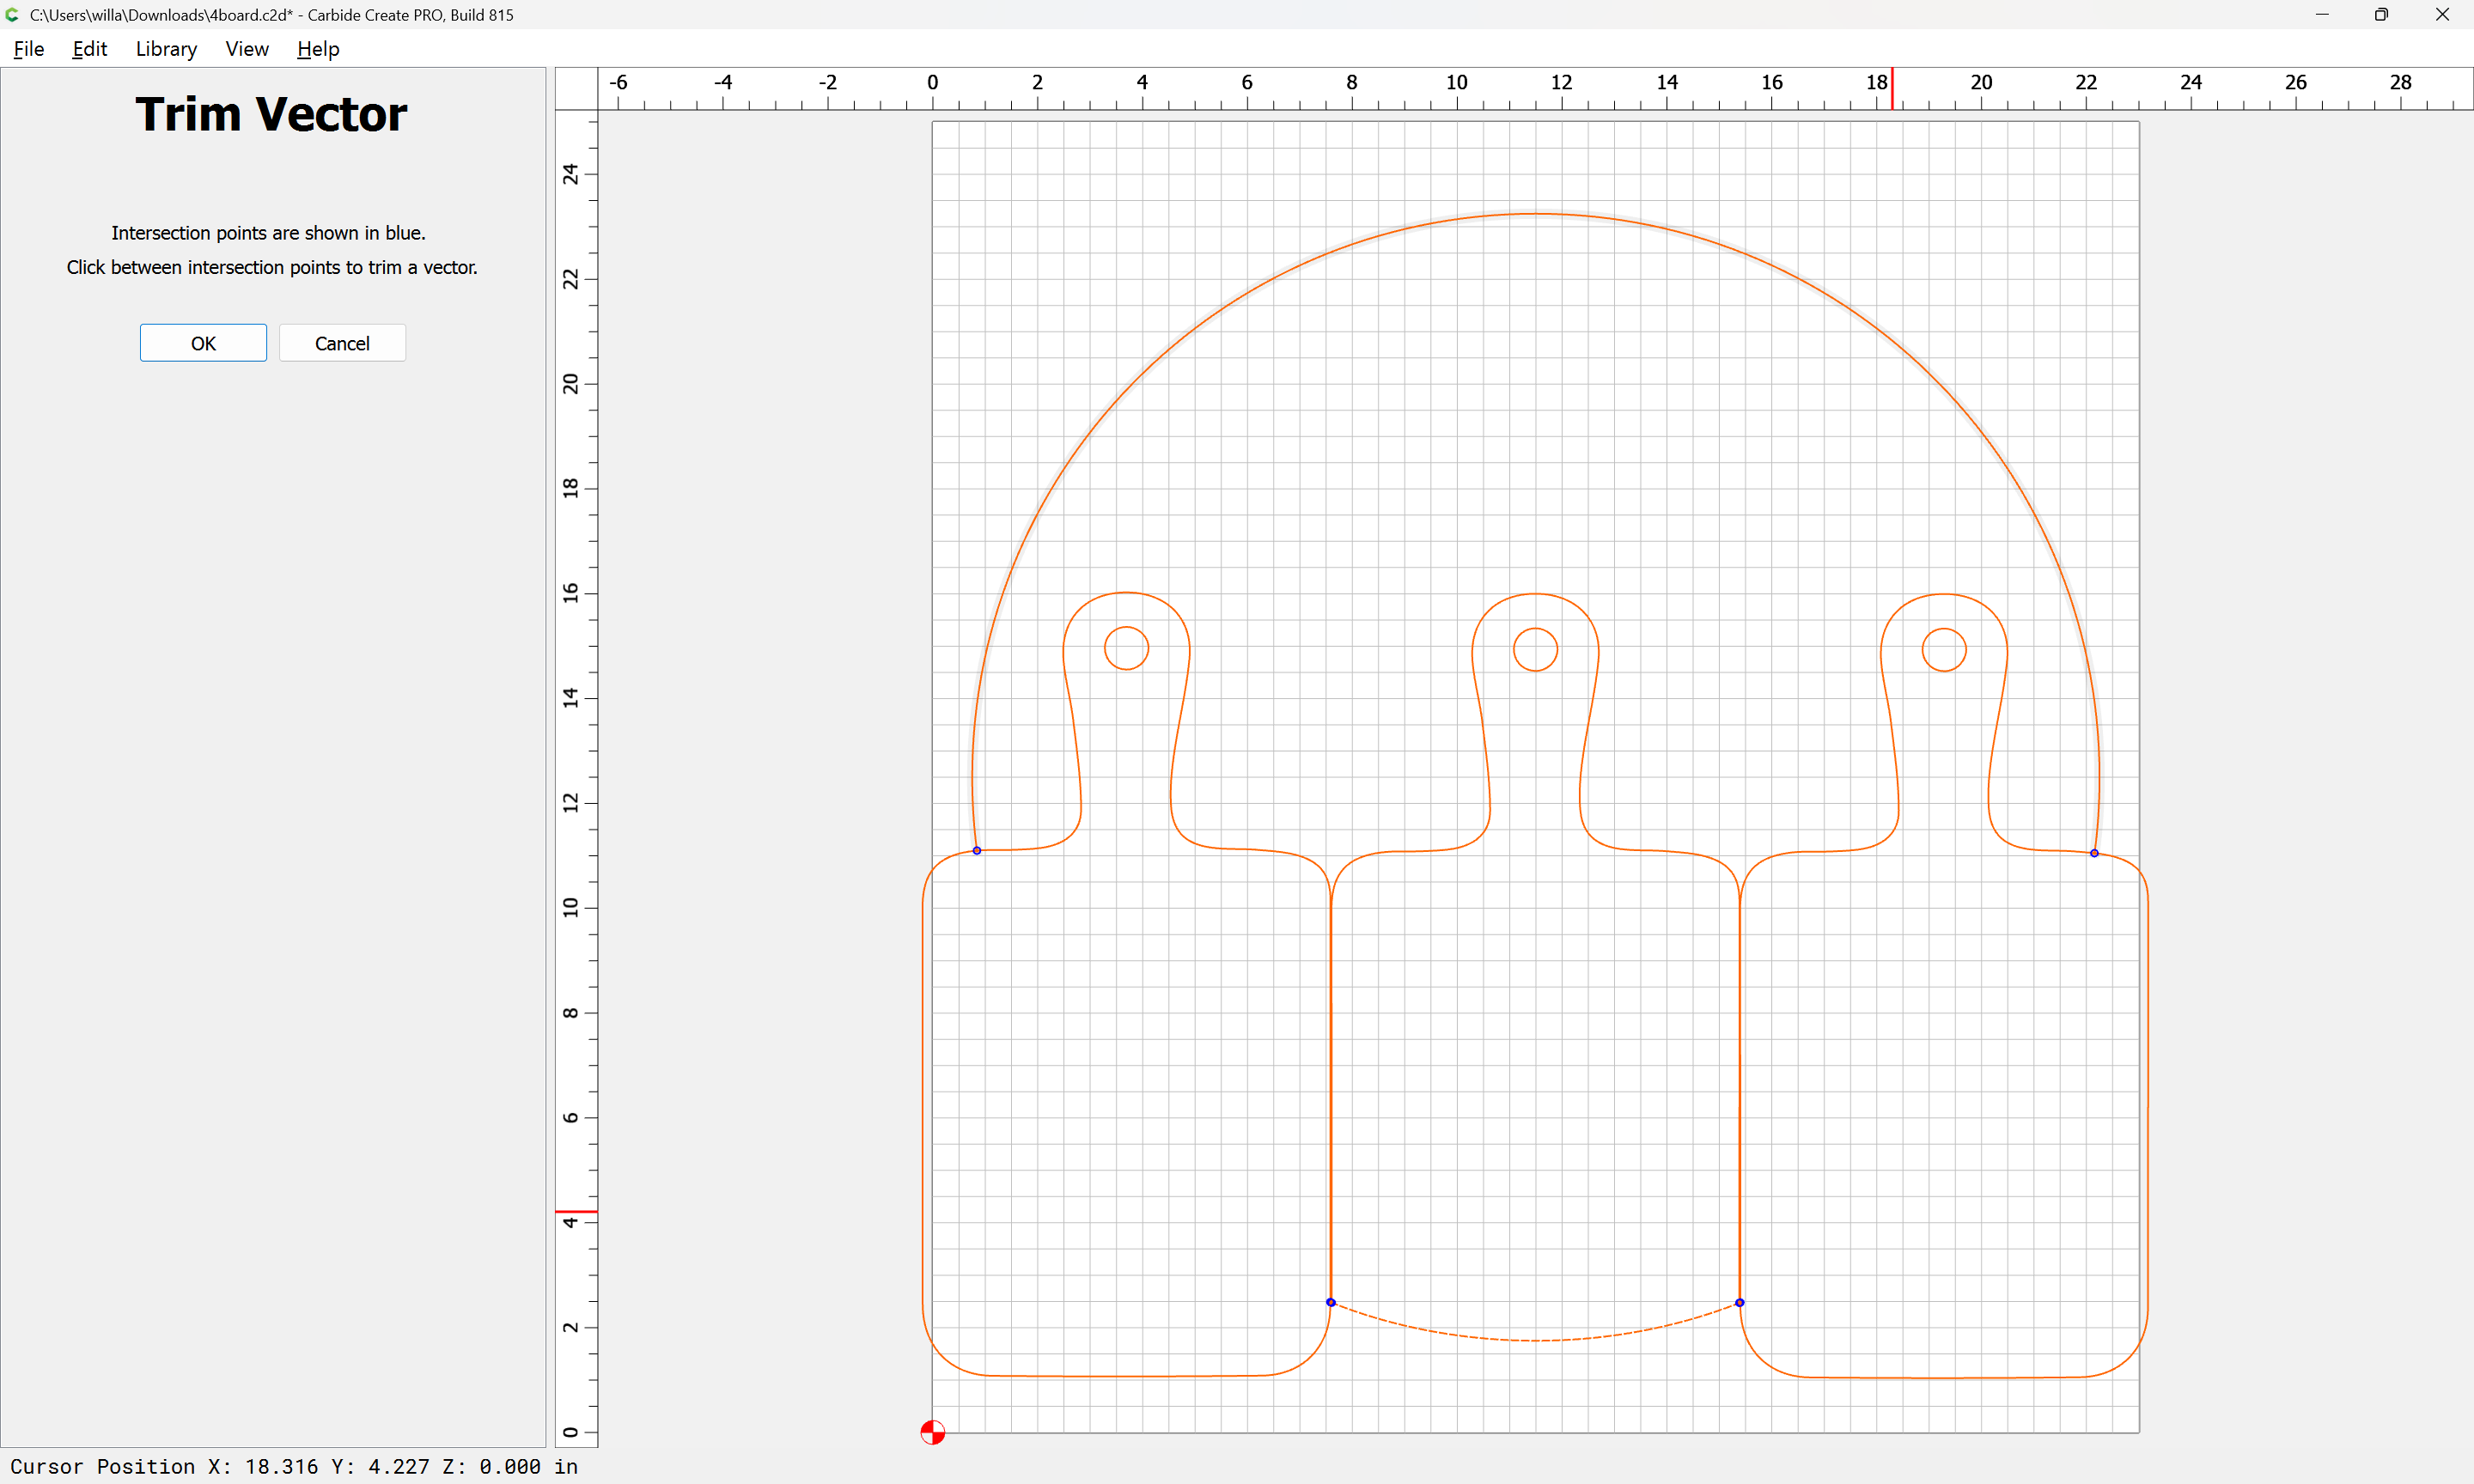
Task: Click the left blue intersection point on arc
Action: coord(977,850)
